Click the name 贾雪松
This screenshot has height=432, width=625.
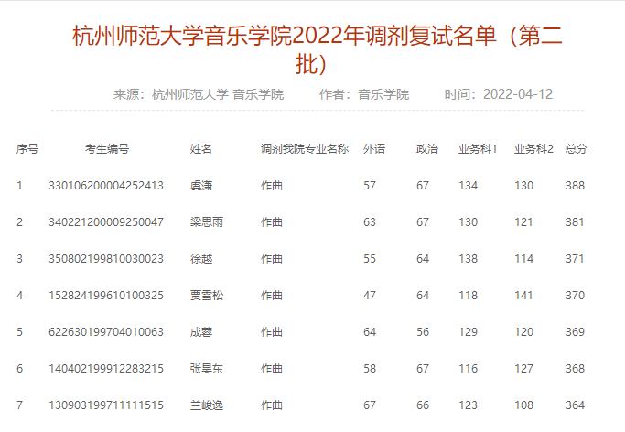click(207, 296)
